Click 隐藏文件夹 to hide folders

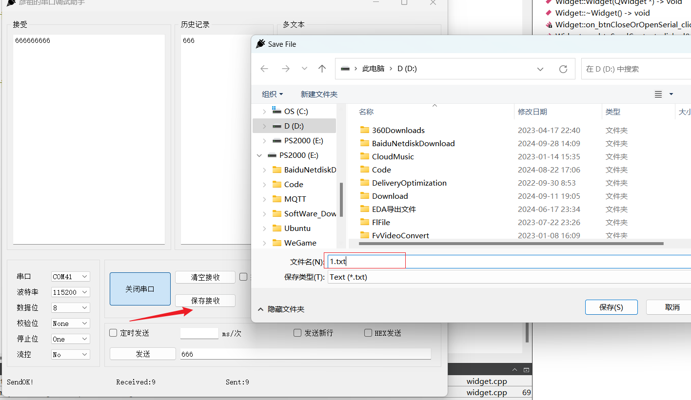point(281,309)
